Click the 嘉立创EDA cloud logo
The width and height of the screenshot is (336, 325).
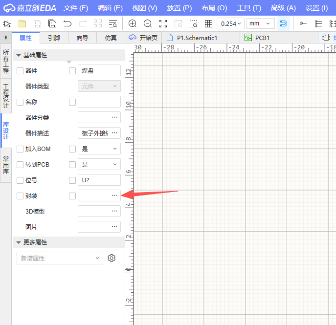[x=30, y=8]
